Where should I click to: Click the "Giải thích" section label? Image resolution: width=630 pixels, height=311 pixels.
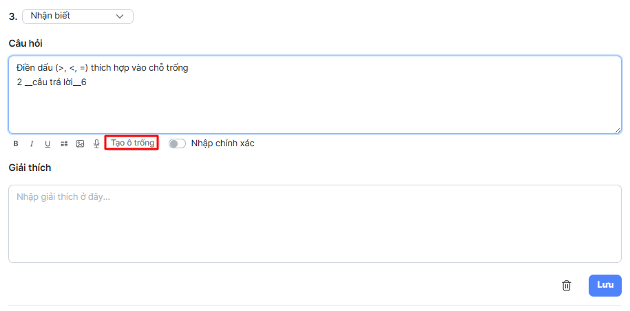(x=30, y=168)
